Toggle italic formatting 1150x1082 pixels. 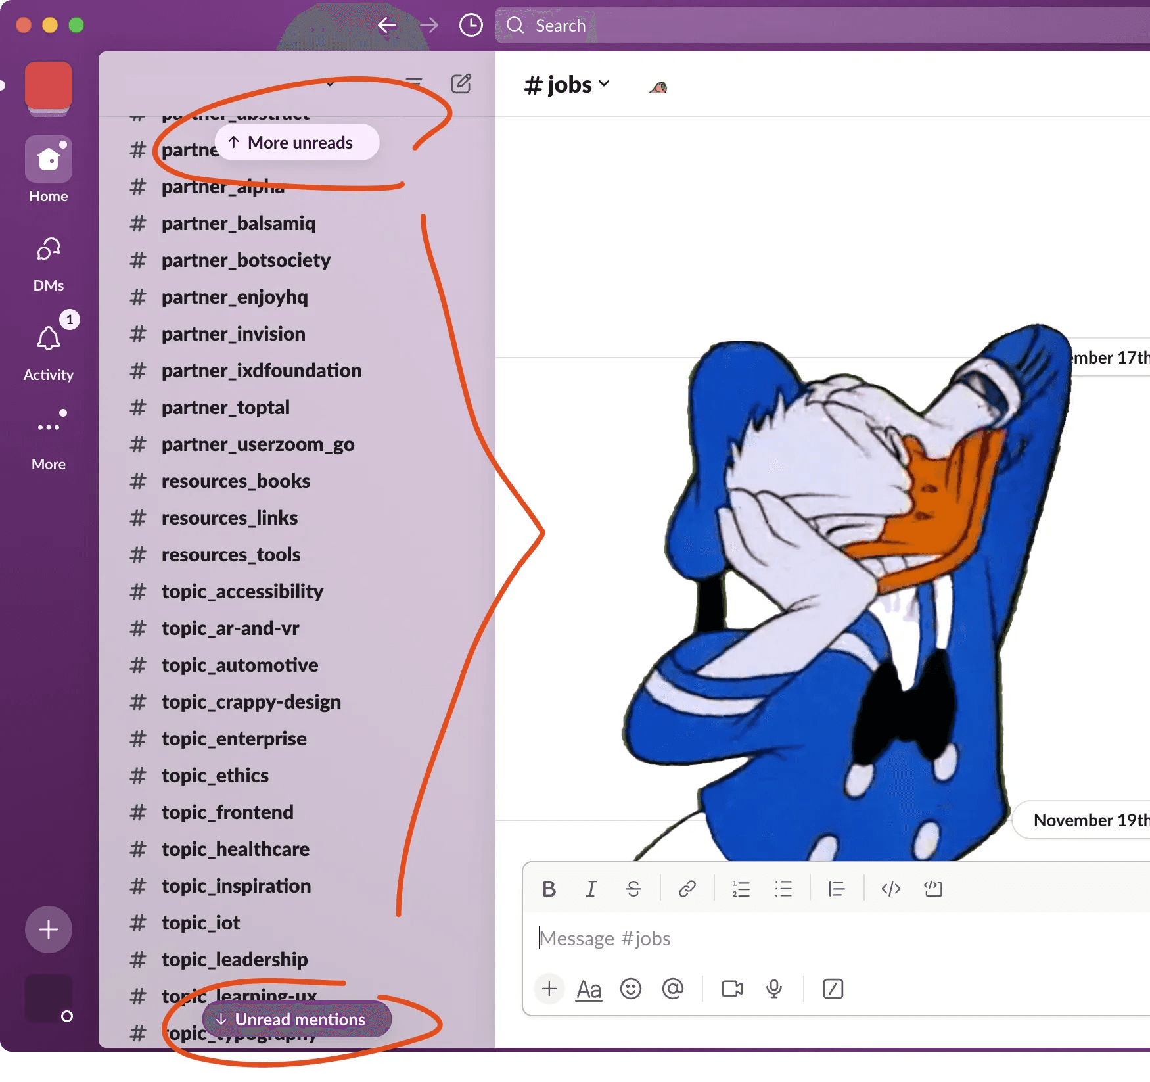point(591,889)
